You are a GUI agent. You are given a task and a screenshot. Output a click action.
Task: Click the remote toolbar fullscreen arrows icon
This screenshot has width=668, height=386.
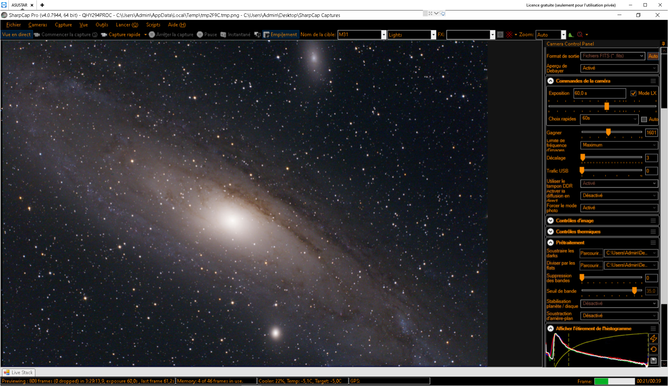[x=431, y=13]
